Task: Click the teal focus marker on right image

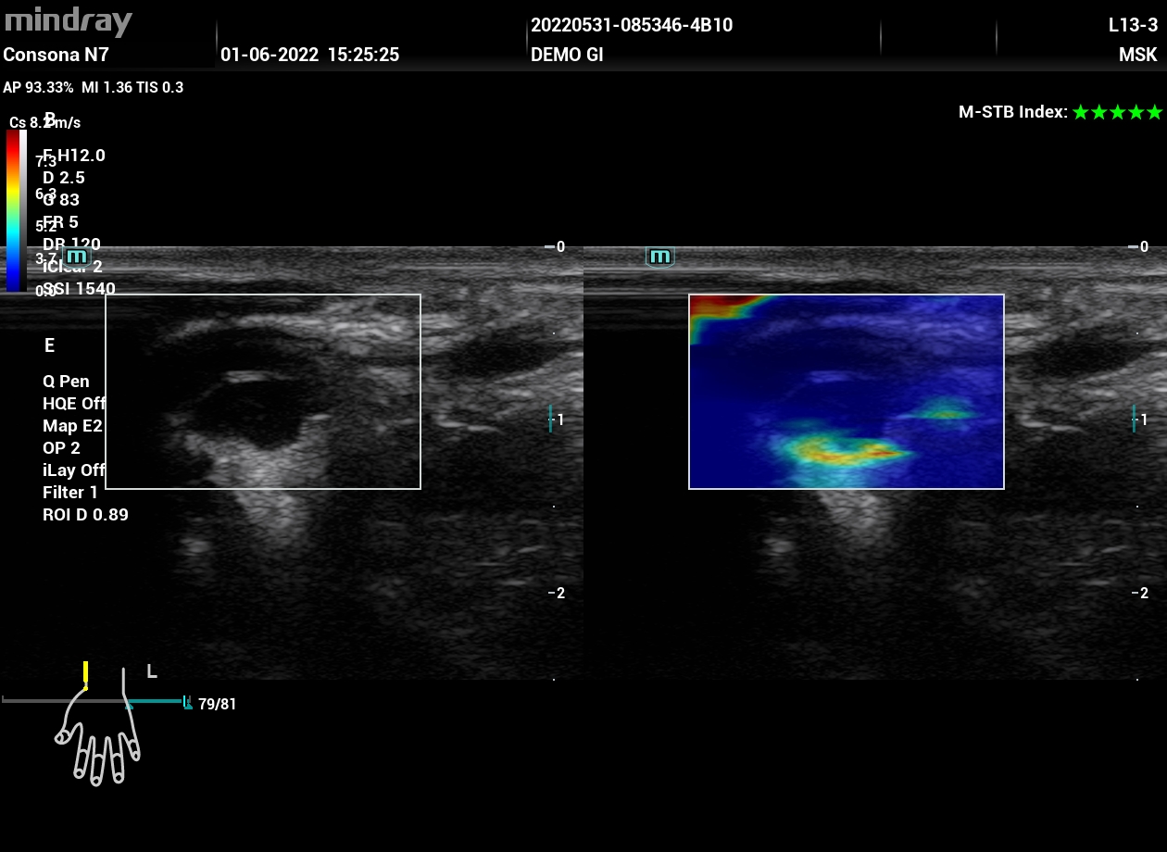Action: tap(1133, 419)
